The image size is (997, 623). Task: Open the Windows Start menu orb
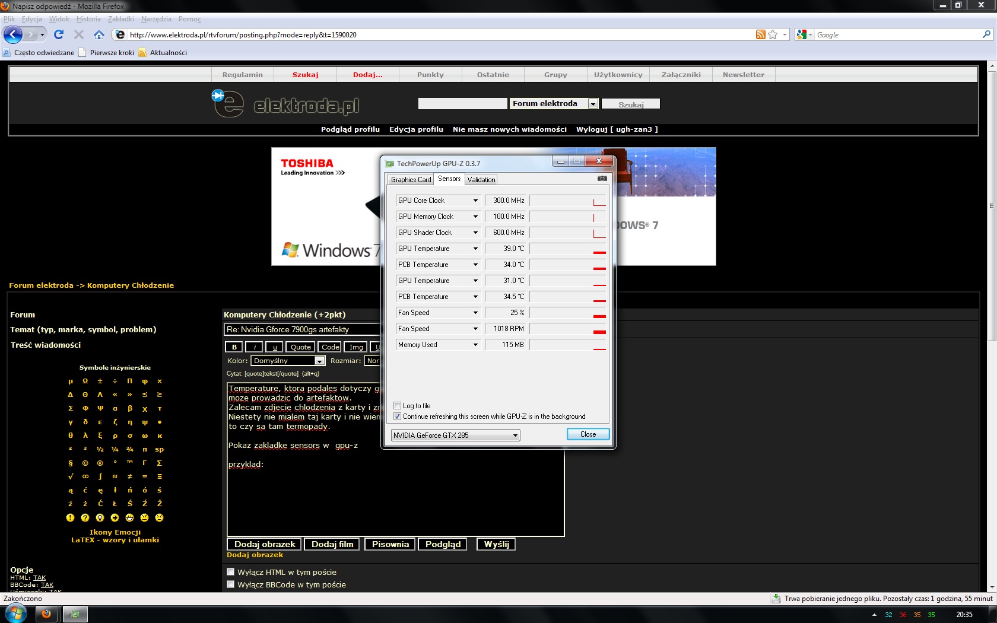(15, 614)
